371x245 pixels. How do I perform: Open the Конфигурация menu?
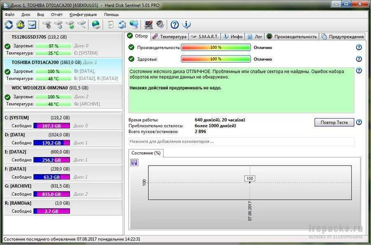[x=83, y=14]
